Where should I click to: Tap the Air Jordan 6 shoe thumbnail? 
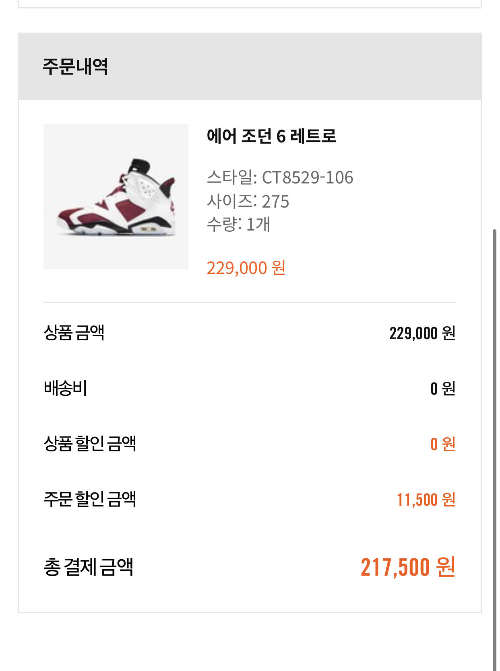[116, 197]
